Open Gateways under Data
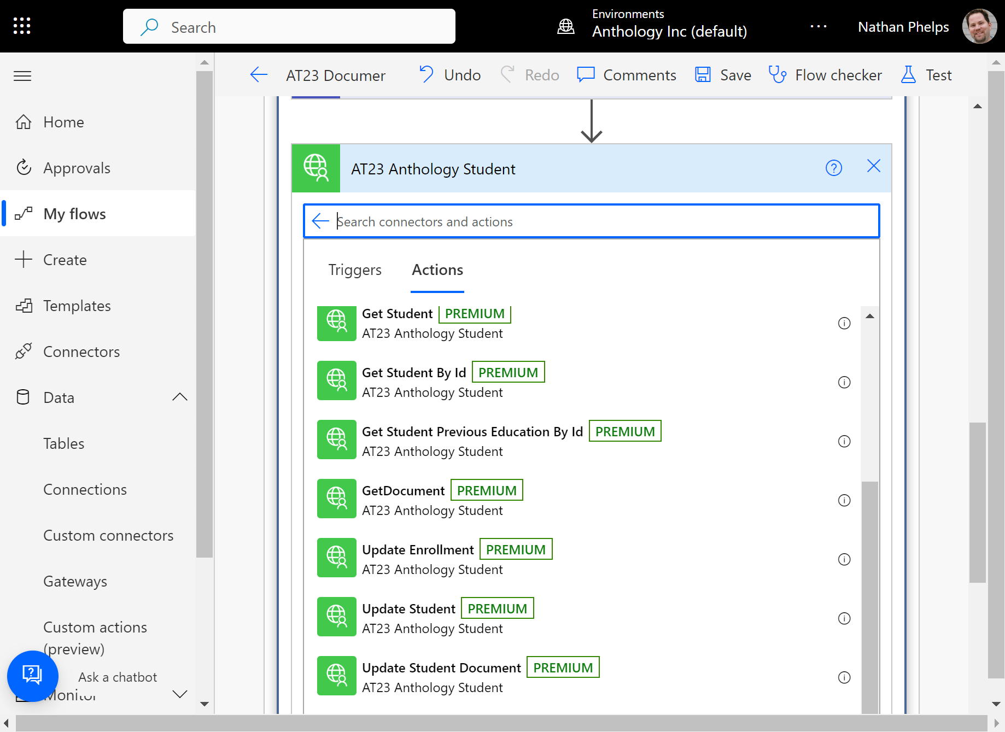This screenshot has width=1005, height=732. click(x=75, y=581)
